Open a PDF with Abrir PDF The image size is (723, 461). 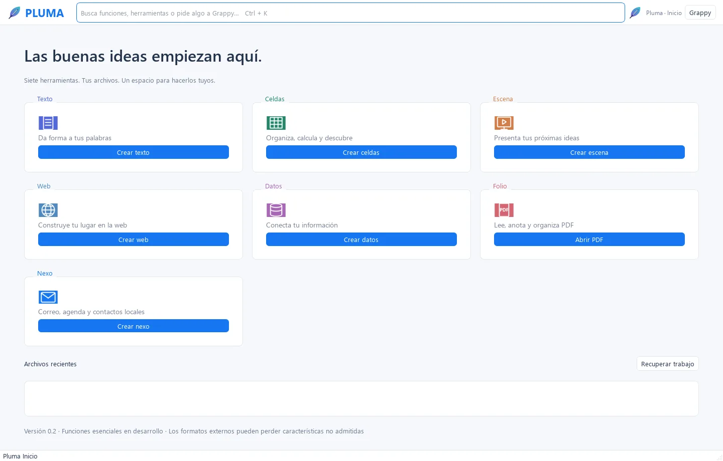click(x=589, y=240)
